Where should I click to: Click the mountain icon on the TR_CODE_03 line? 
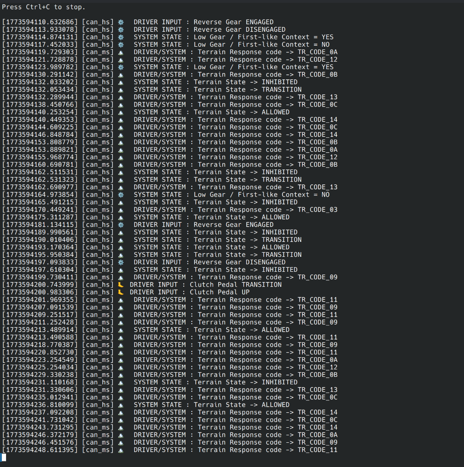coord(121,210)
